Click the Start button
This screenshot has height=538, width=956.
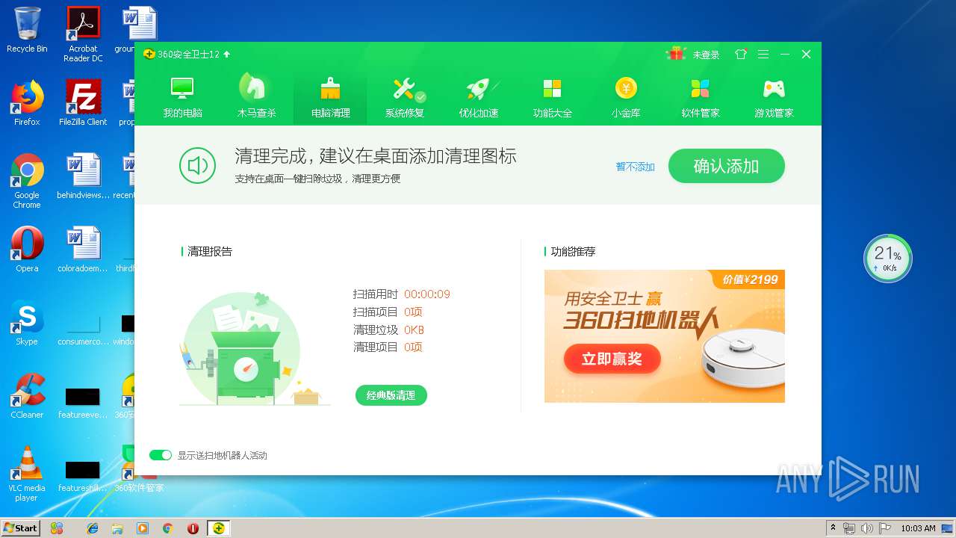(x=20, y=528)
